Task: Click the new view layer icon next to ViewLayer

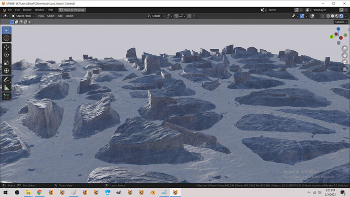Action: click(341, 10)
